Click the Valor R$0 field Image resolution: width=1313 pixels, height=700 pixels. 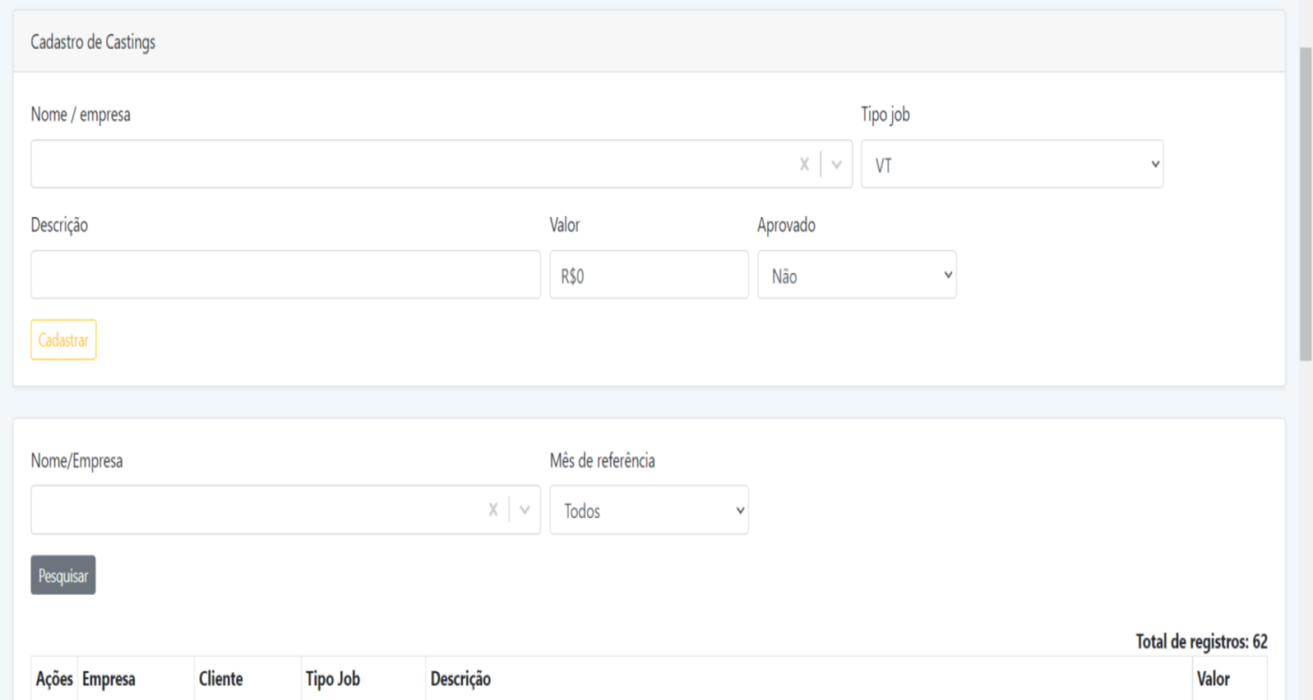point(649,275)
